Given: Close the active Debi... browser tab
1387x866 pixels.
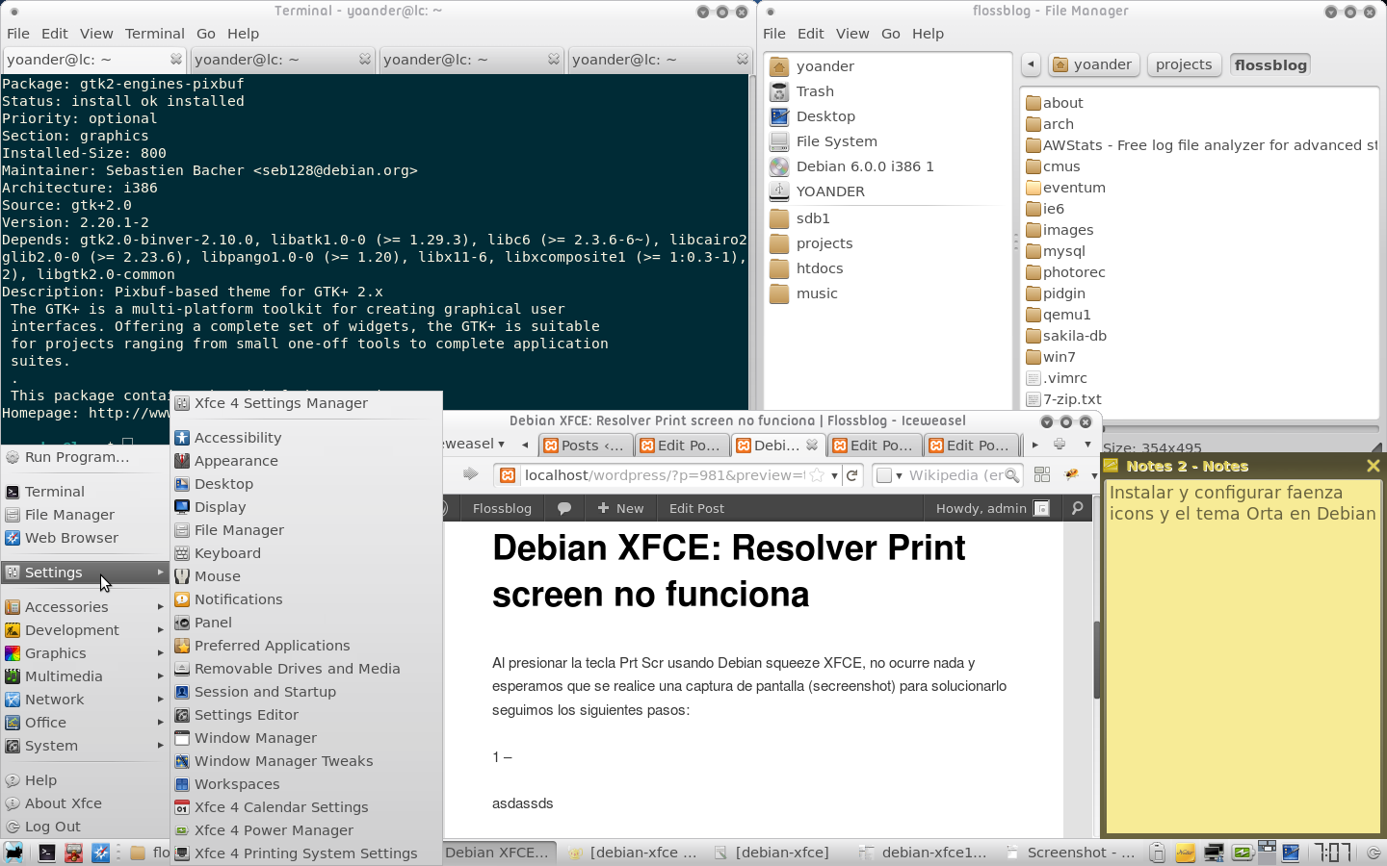Looking at the screenshot, I should (812, 445).
